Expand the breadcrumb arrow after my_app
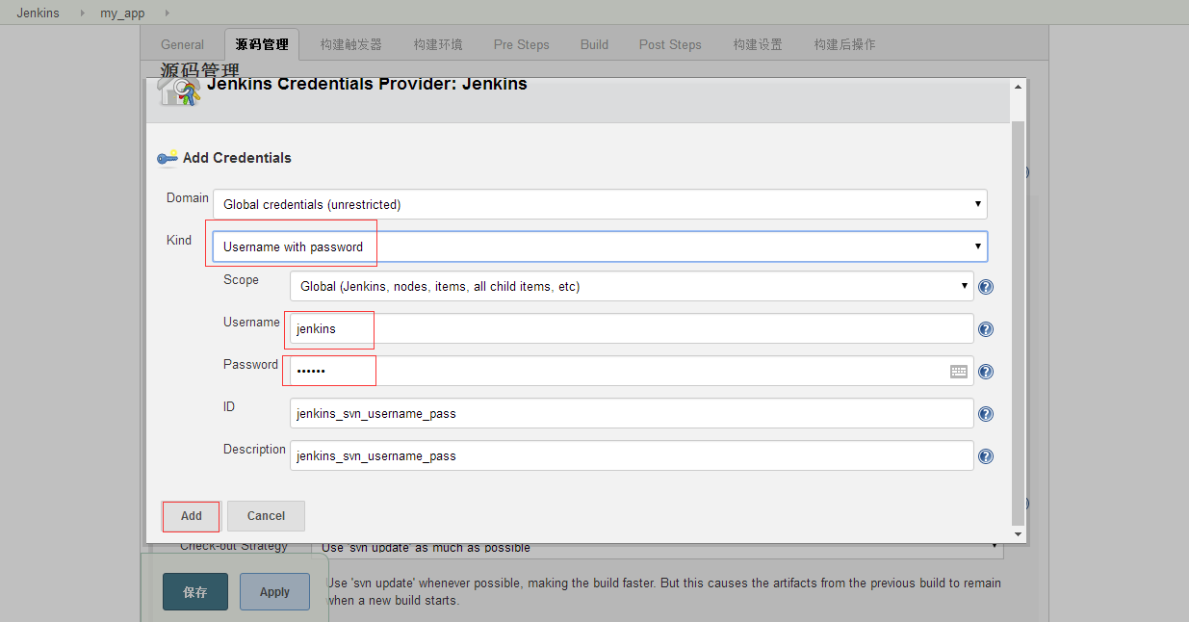This screenshot has height=622, width=1189. point(168,13)
